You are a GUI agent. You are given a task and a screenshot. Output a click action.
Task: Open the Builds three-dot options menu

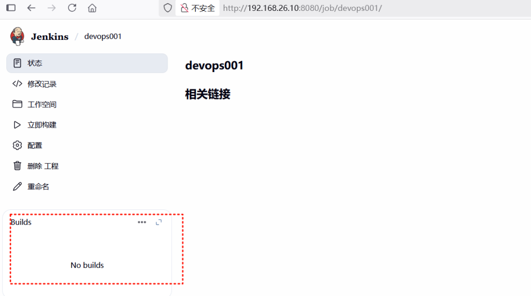tap(142, 222)
